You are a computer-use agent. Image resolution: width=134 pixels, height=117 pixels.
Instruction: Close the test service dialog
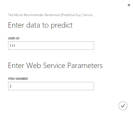(x=129, y=5)
